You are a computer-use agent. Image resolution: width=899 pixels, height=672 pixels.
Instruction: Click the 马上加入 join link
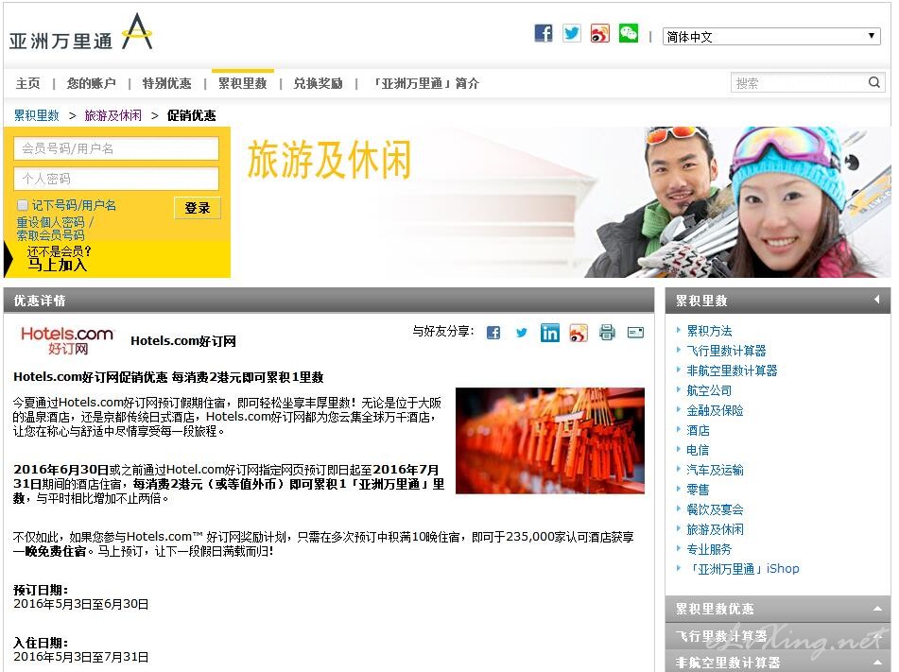pos(58,265)
